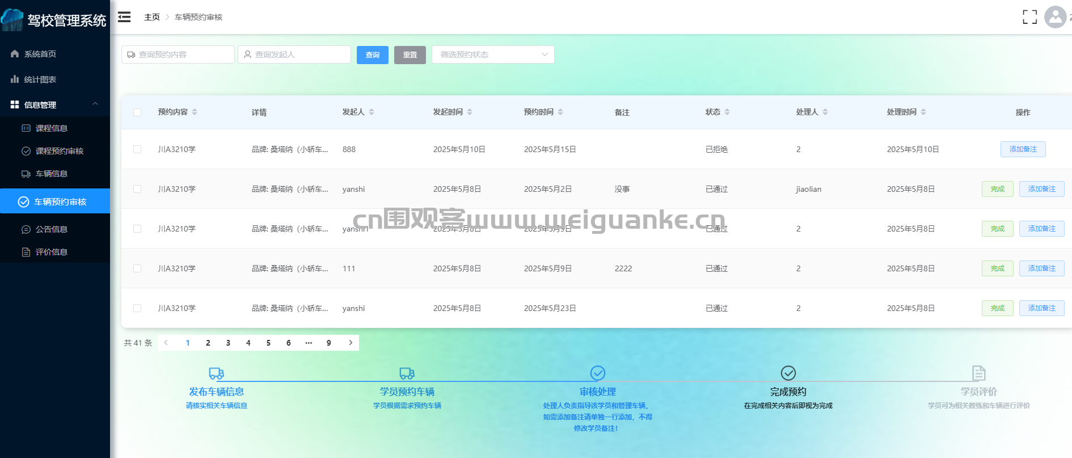Click the 2025年5月15日 booking date cell
The height and width of the screenshot is (458, 1072).
[550, 149]
